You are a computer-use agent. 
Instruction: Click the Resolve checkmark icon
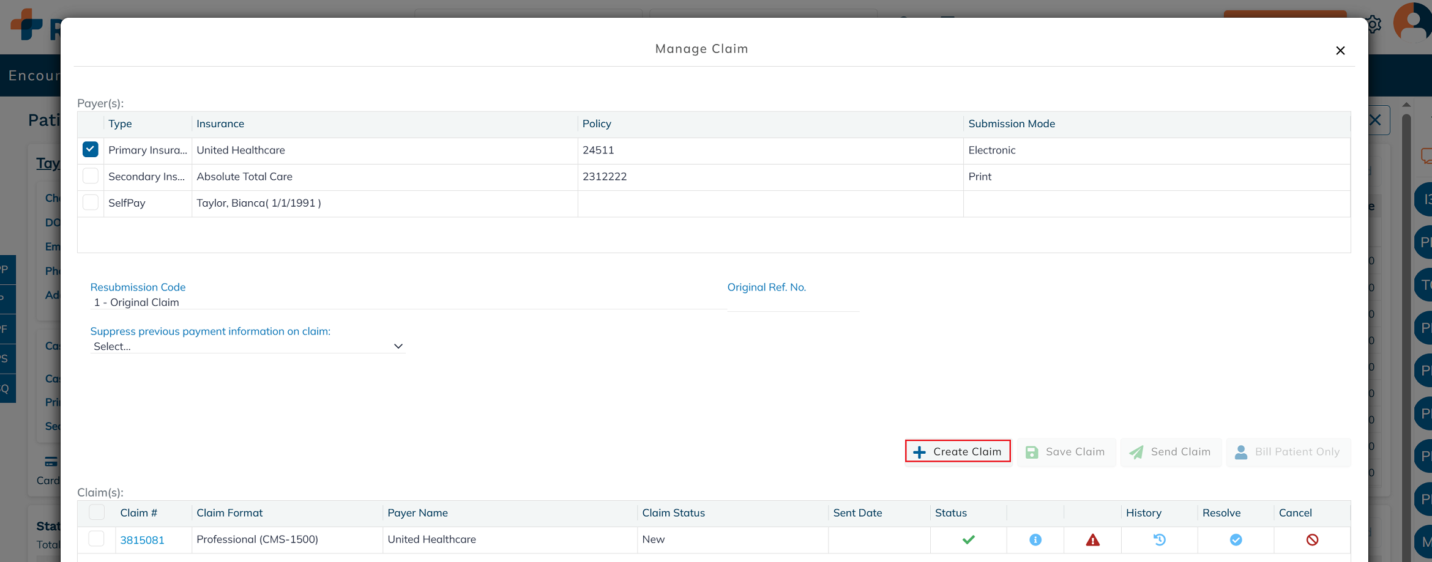(1236, 539)
